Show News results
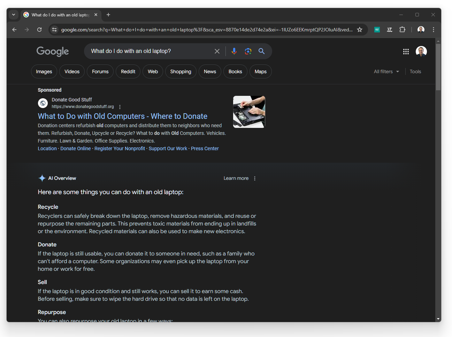The image size is (452, 337). [x=210, y=71]
